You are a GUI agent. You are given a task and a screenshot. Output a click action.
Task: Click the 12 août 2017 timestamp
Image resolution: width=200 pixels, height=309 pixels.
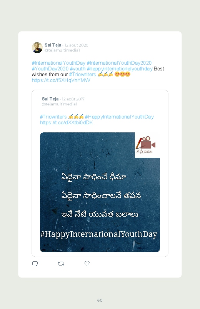point(73,99)
